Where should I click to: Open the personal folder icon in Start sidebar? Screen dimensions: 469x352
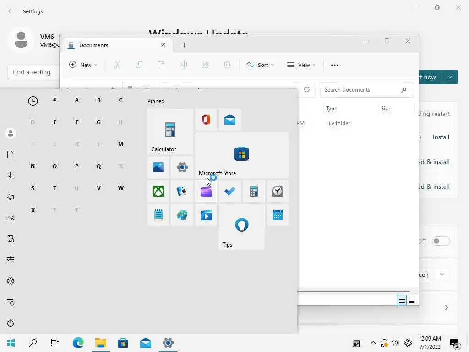point(11,239)
